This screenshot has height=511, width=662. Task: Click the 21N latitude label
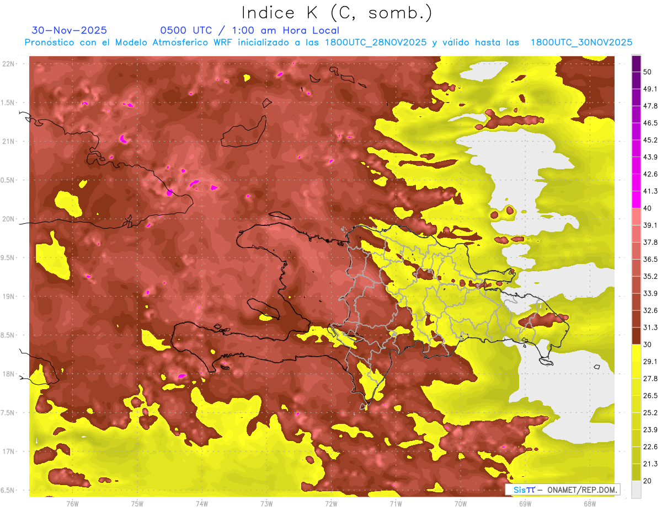9,142
